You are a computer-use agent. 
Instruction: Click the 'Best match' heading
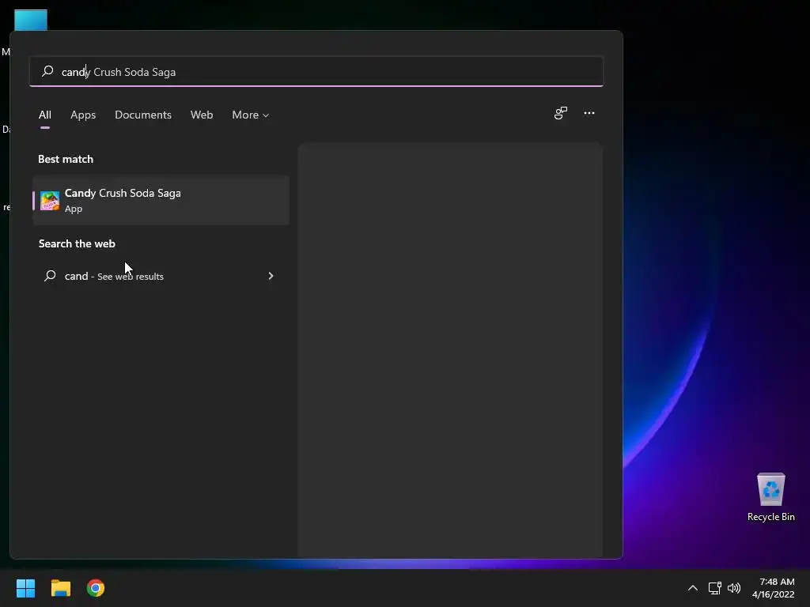point(66,159)
